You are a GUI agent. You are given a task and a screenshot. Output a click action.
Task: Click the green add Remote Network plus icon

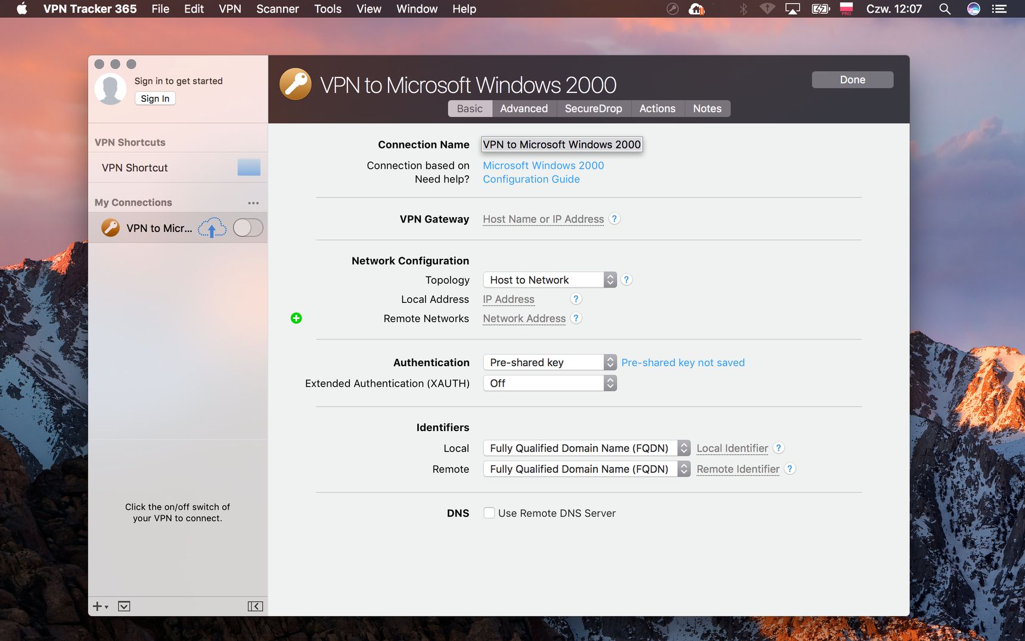click(296, 318)
